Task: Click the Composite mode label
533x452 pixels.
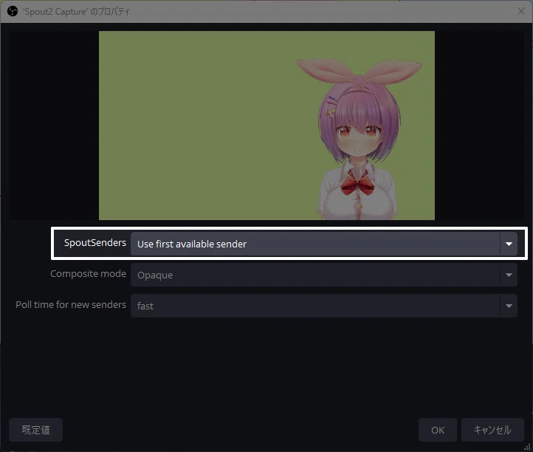Action: click(88, 274)
